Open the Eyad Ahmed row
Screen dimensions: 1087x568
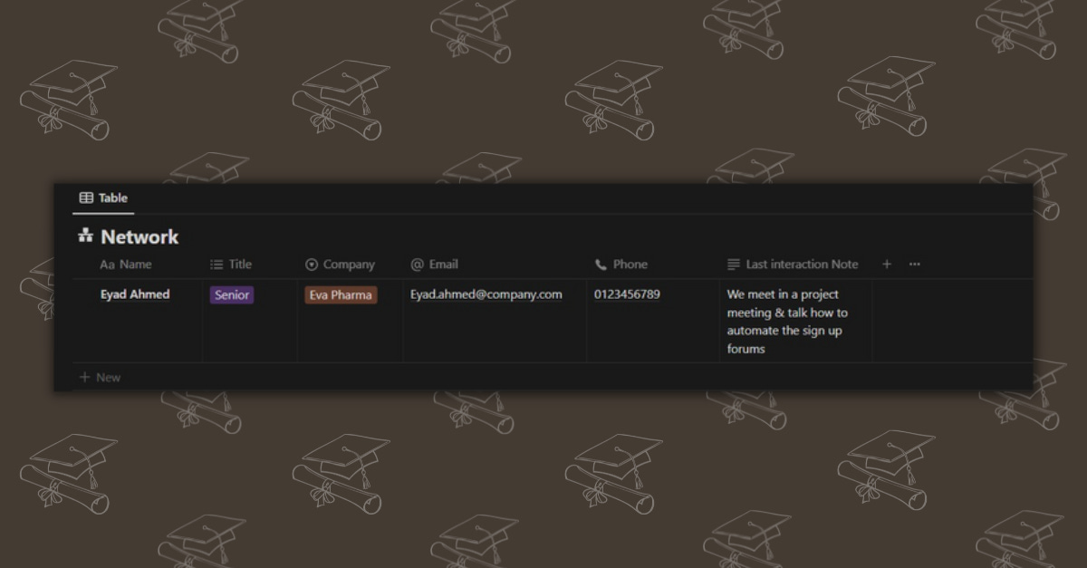[135, 294]
